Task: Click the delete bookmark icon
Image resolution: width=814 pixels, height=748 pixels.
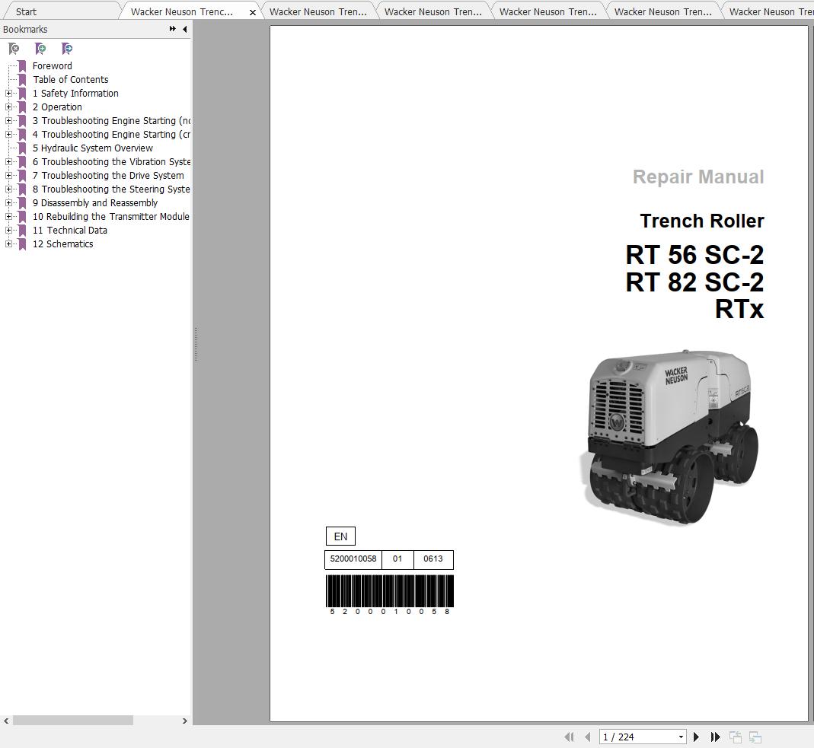Action: click(x=14, y=49)
